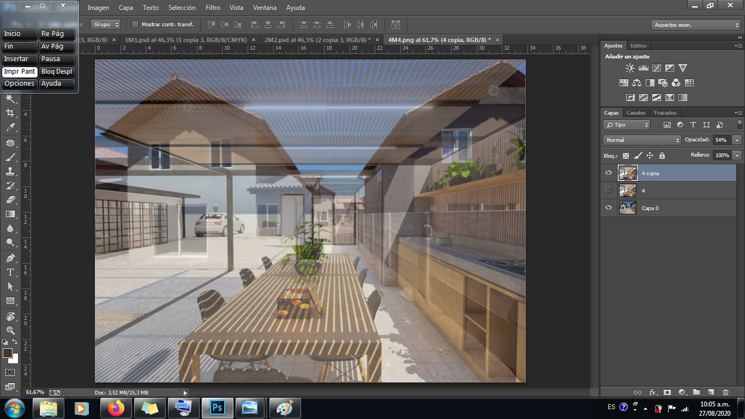Add a layer mask
This screenshot has height=419, width=745.
(666, 392)
